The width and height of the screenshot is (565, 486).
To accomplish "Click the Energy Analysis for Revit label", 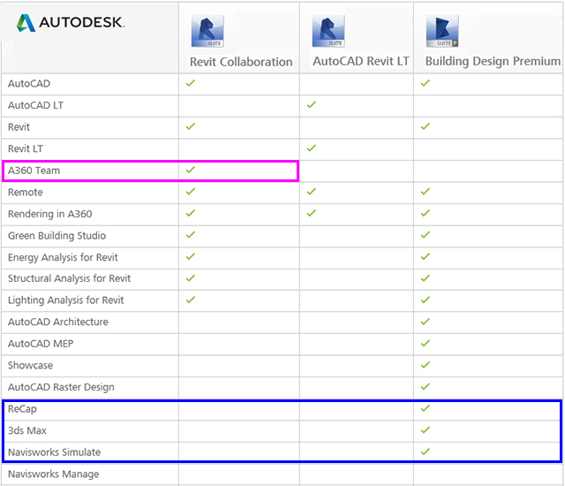I will tap(63, 257).
